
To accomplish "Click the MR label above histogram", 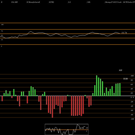I will (x=120, y=70).
